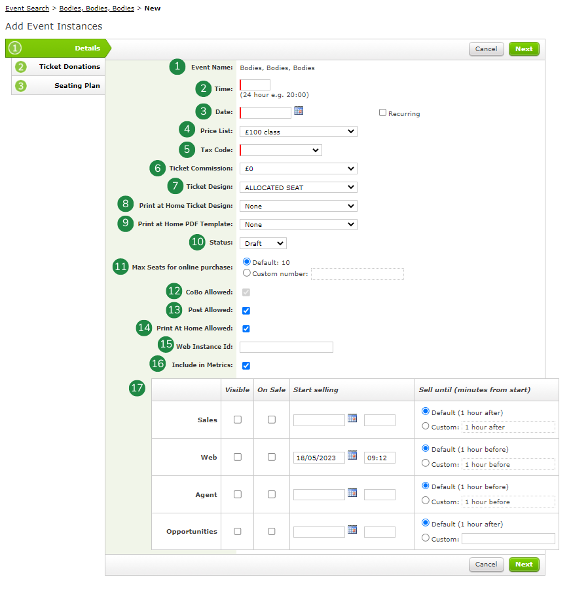Open the Status dropdown showing Draft
571x596 pixels.
tap(263, 243)
